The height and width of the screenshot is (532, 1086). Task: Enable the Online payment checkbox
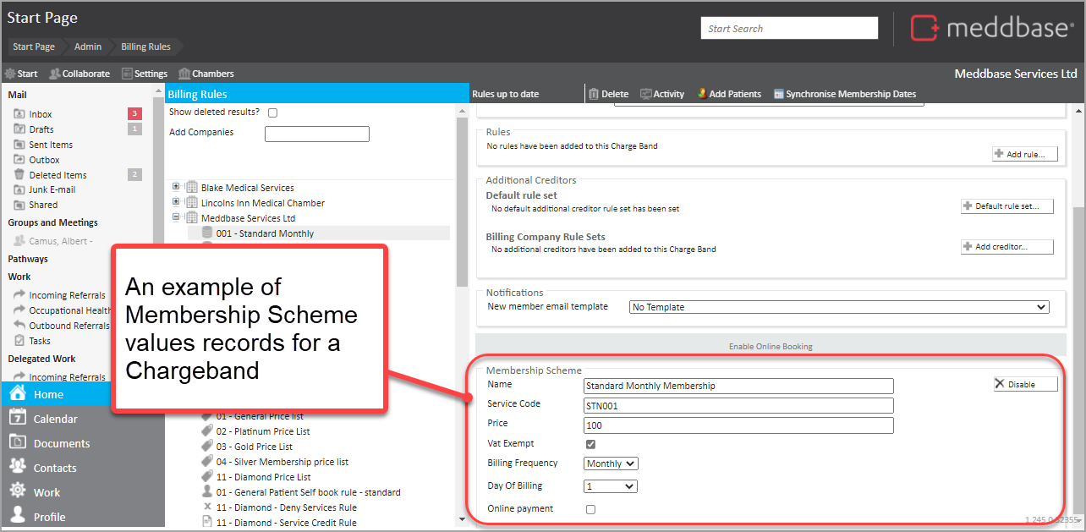pos(590,509)
